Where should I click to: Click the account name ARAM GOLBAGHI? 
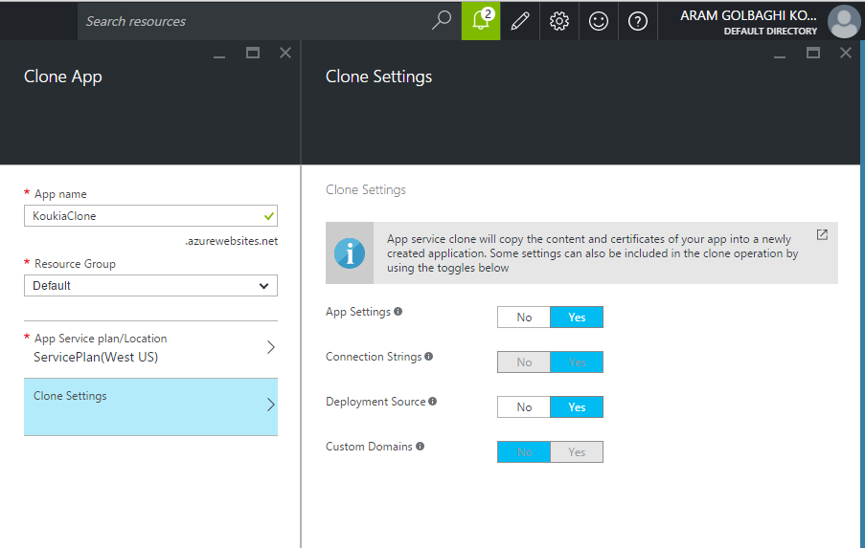[x=748, y=15]
